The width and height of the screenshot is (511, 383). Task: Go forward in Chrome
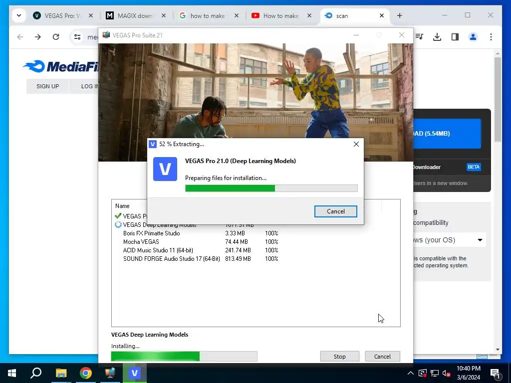38,37
